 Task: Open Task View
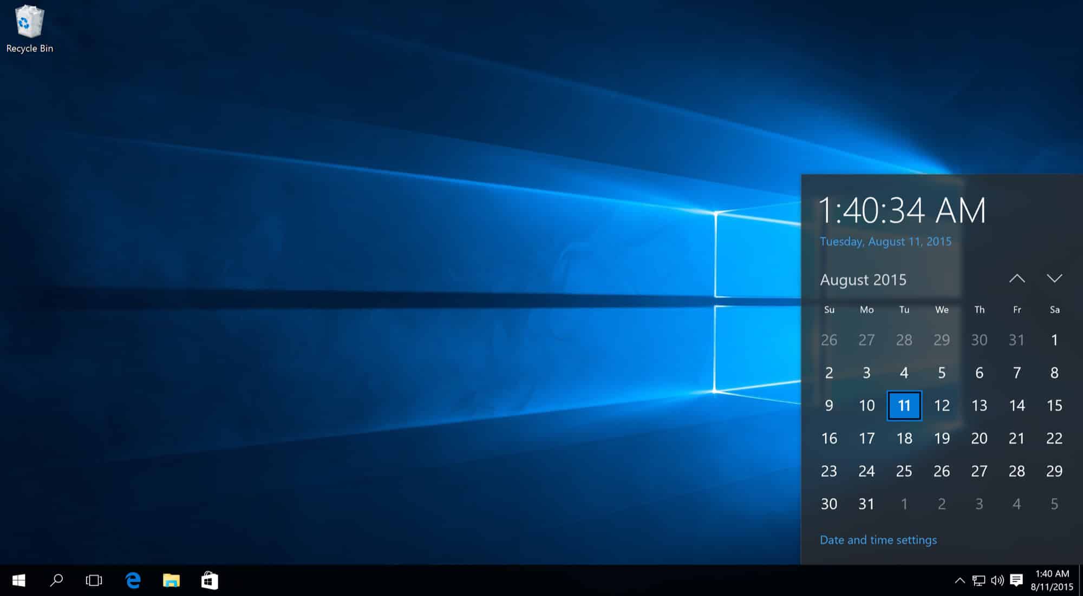(94, 581)
